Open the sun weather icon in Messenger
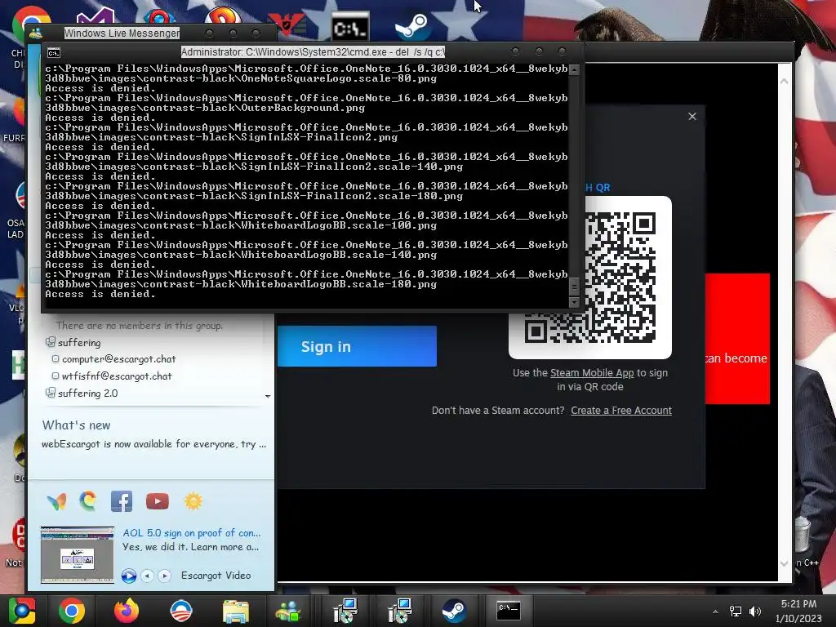 coord(193,501)
